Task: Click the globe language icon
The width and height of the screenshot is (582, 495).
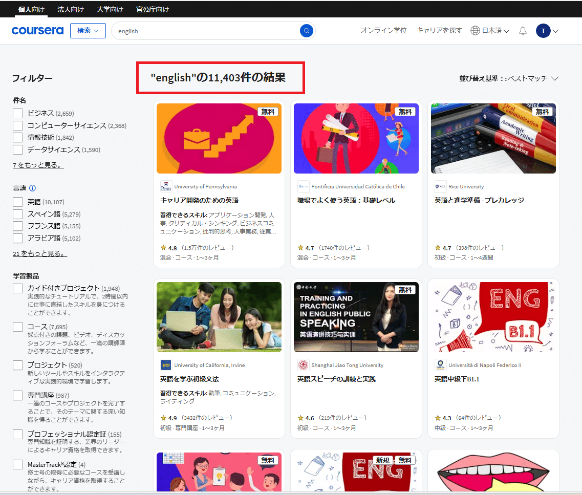Action: point(475,31)
